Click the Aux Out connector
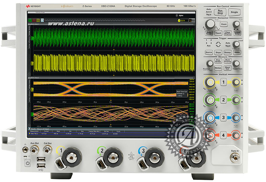The height and width of the screenshot is (182, 266). click(34, 150)
